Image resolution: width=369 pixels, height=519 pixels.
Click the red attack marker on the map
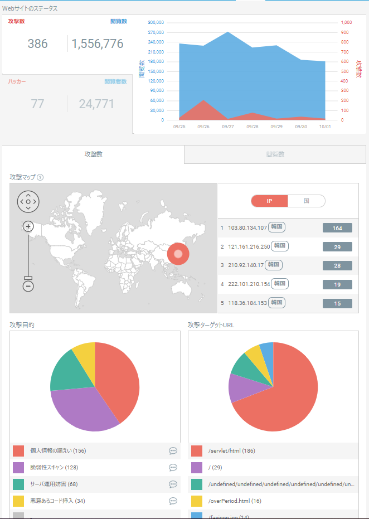pyautogui.click(x=178, y=254)
